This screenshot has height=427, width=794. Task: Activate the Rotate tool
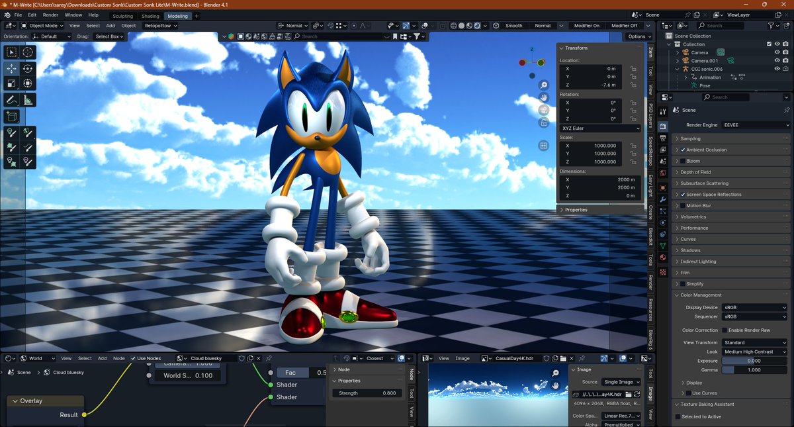[x=28, y=68]
